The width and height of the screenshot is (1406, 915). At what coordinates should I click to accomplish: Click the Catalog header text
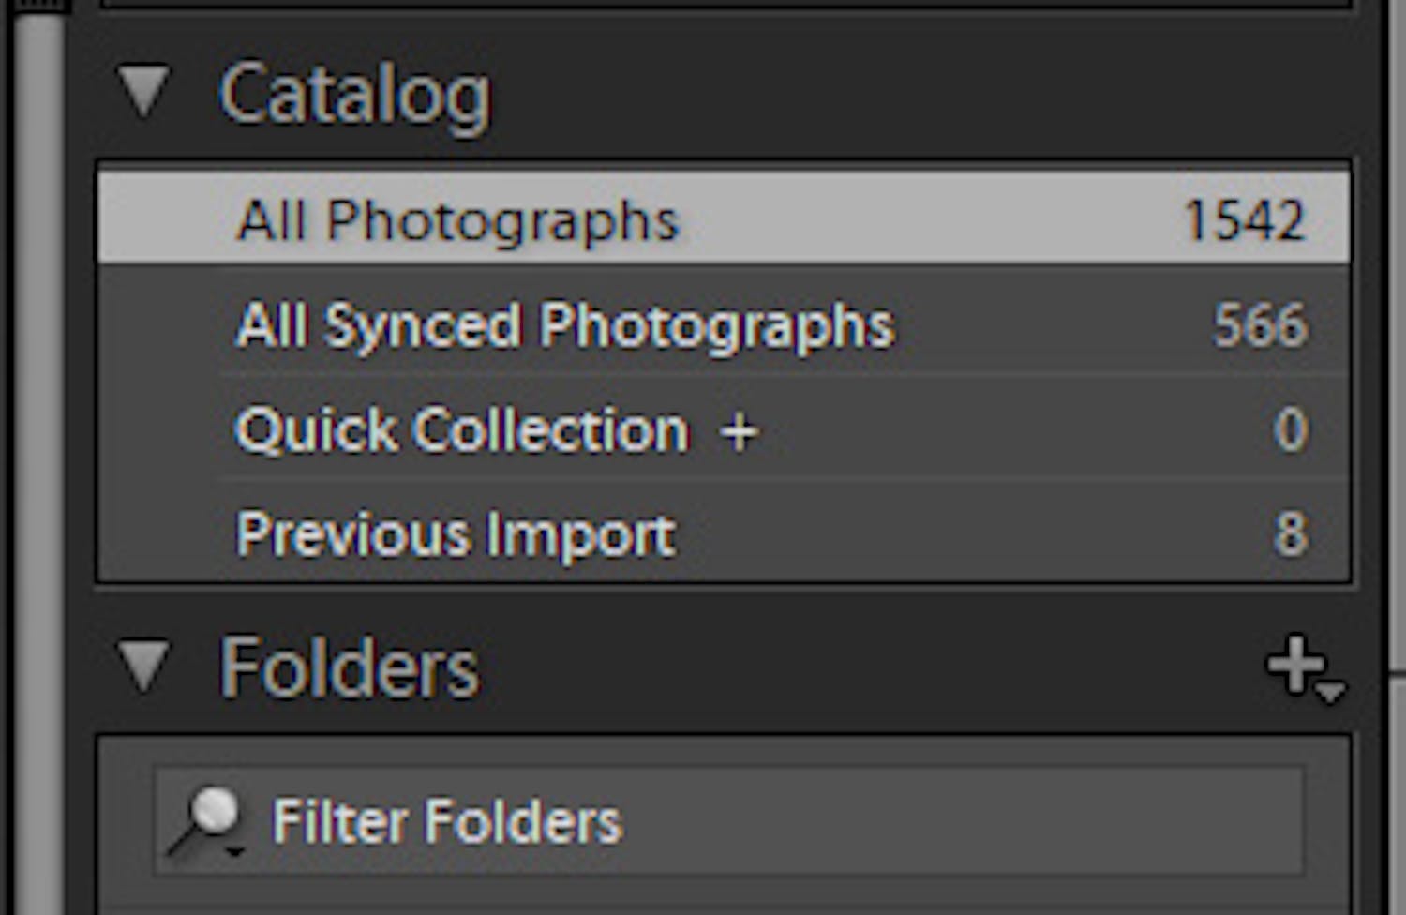[x=356, y=91]
